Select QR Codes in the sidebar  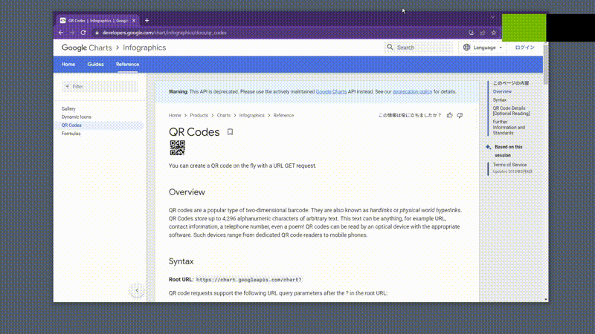(71, 125)
